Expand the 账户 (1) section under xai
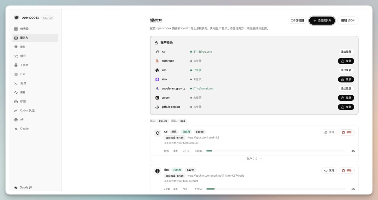Screen dimensions: 378x200 tap(254, 159)
